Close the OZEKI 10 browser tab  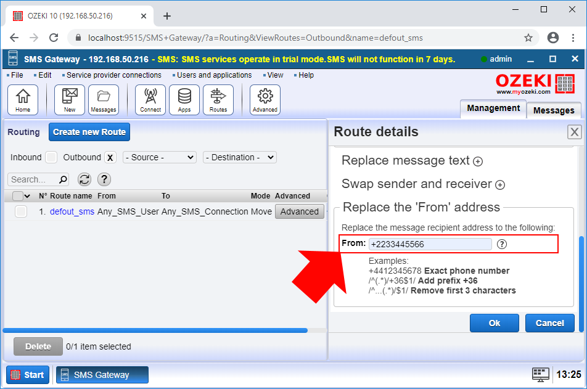click(x=144, y=16)
